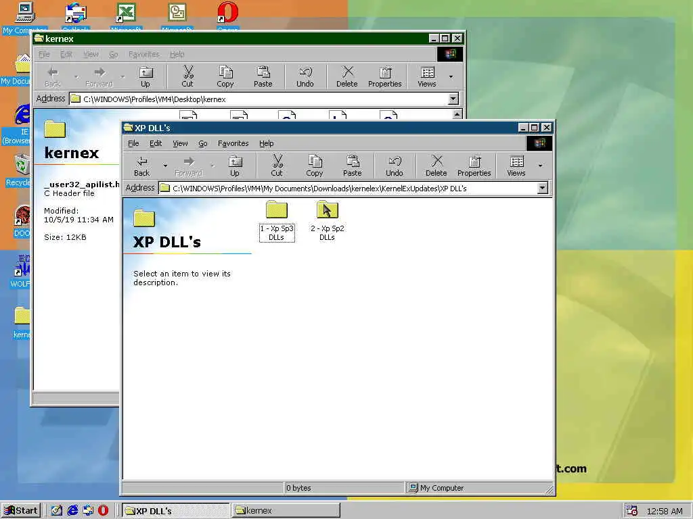Click the 12:58 AM clock in tray
This screenshot has width=693, height=519.
pyautogui.click(x=665, y=511)
